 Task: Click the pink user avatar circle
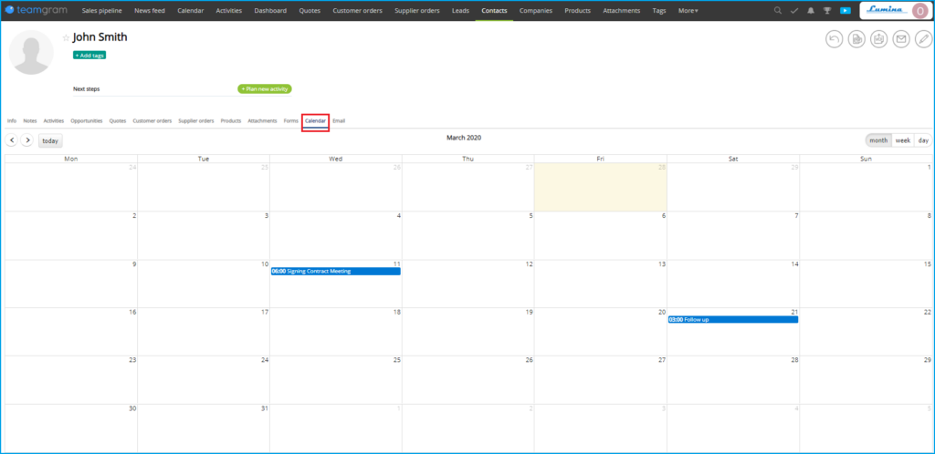pos(920,10)
